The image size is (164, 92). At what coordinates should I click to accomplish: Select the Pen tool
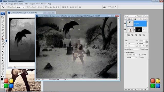[3, 55]
